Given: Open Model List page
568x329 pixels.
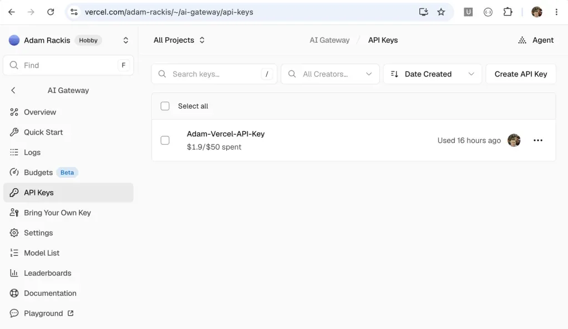Looking at the screenshot, I should coord(68,253).
